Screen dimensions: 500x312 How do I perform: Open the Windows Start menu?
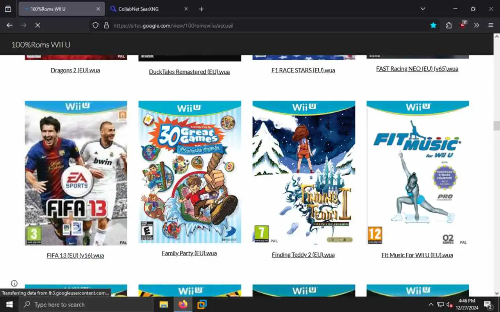[x=9, y=305]
